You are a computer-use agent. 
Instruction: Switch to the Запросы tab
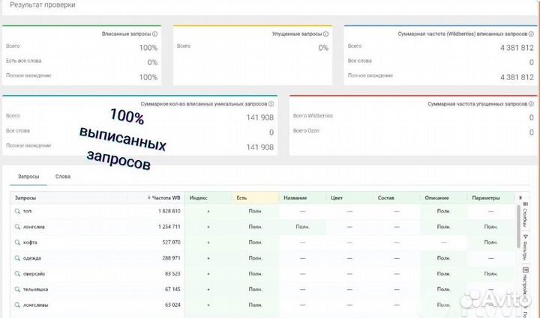[28, 177]
